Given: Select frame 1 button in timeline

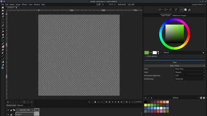Looking at the screenshot, I should point(37,110).
